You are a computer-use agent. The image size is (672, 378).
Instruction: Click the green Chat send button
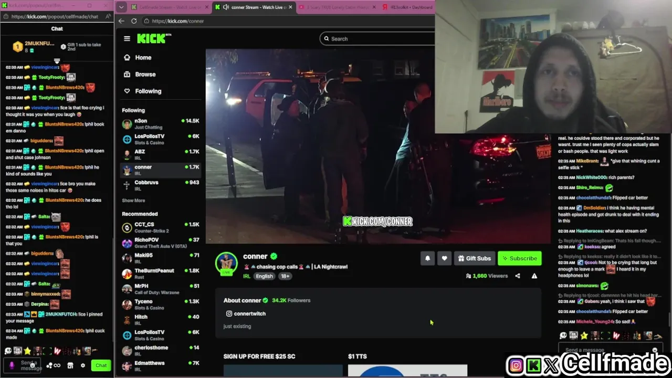(x=101, y=365)
